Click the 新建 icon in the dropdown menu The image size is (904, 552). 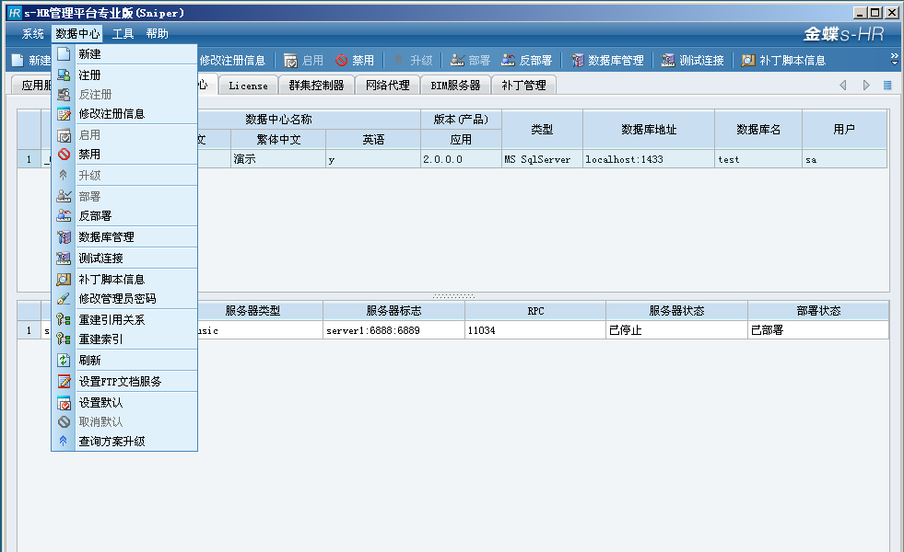64,54
